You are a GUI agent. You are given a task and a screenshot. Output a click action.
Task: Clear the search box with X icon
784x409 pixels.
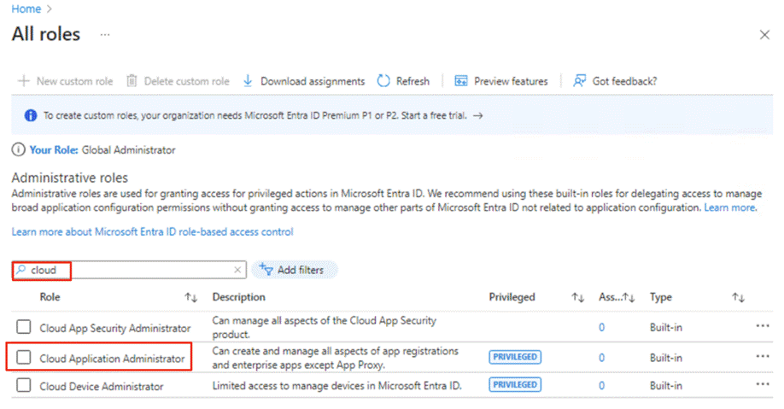coord(238,270)
